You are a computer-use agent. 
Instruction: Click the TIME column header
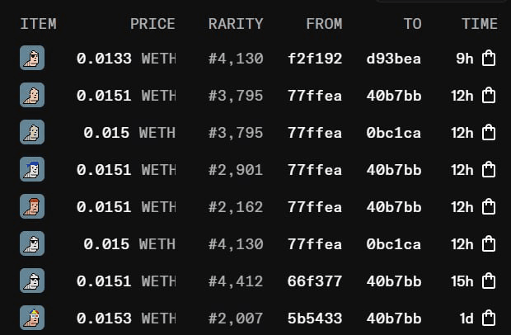[480, 24]
